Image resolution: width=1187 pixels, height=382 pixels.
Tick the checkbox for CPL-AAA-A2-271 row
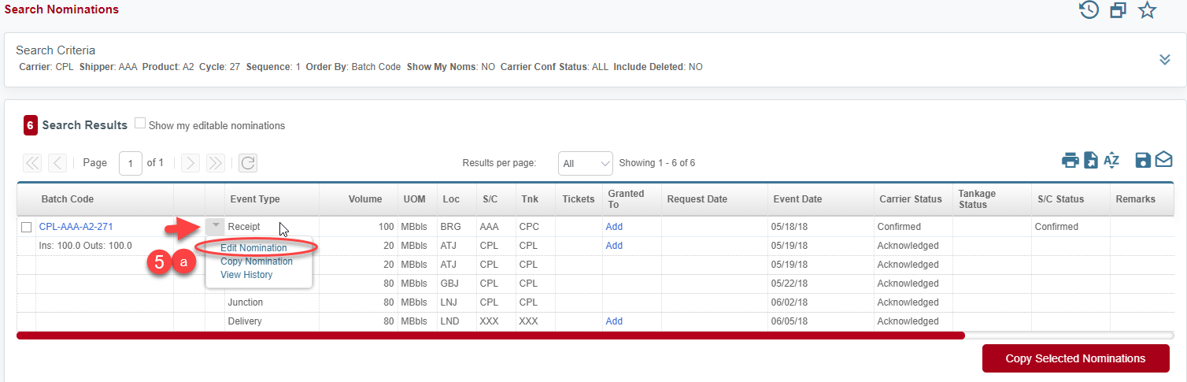point(27,228)
